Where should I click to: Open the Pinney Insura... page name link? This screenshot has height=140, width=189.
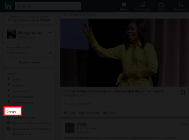pyautogui.click(x=31, y=33)
